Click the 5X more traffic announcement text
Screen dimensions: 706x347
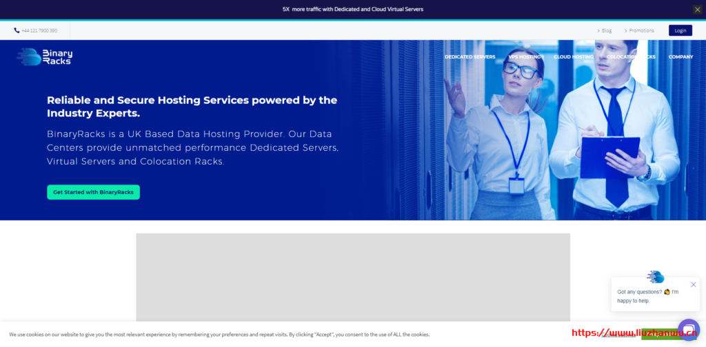click(x=352, y=10)
